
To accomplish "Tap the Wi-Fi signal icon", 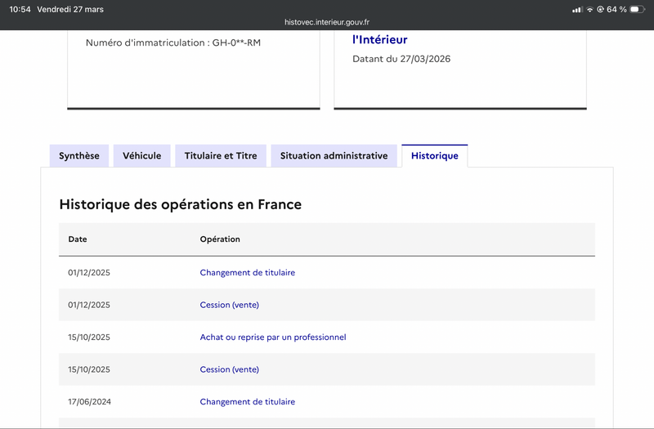I will click(589, 9).
